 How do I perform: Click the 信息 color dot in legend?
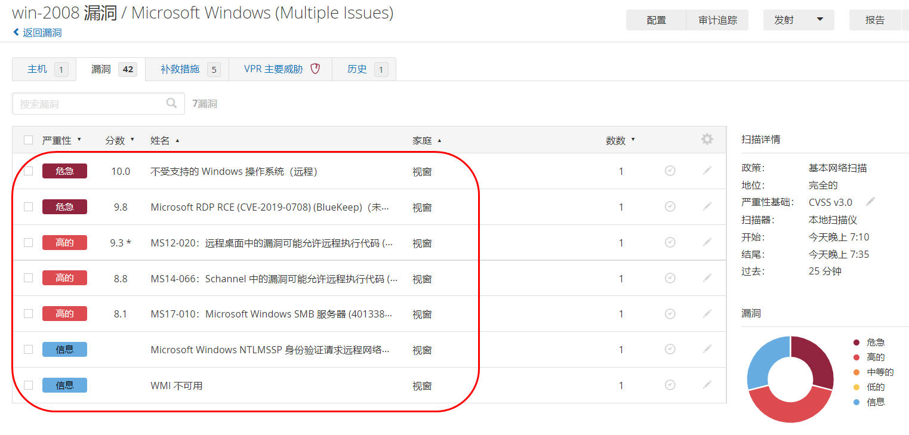click(856, 402)
